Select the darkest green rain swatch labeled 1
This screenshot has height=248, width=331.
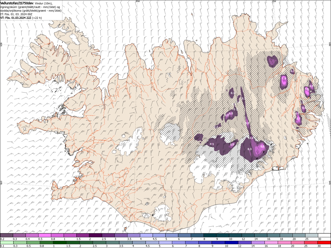pyautogui.click(x=59, y=243)
